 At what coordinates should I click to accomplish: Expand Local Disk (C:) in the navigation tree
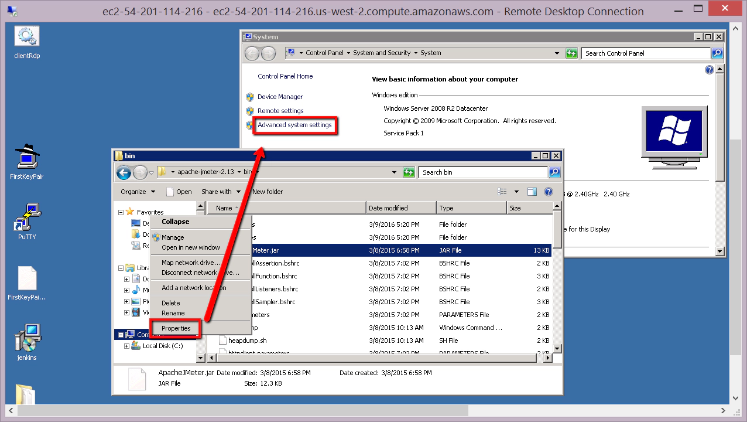click(x=128, y=346)
